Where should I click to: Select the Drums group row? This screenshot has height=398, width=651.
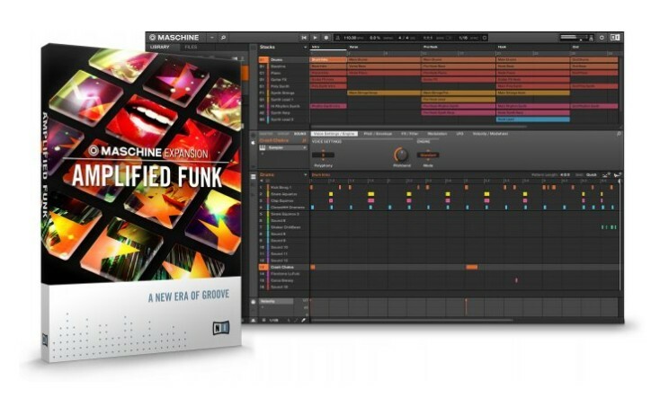[x=283, y=60]
